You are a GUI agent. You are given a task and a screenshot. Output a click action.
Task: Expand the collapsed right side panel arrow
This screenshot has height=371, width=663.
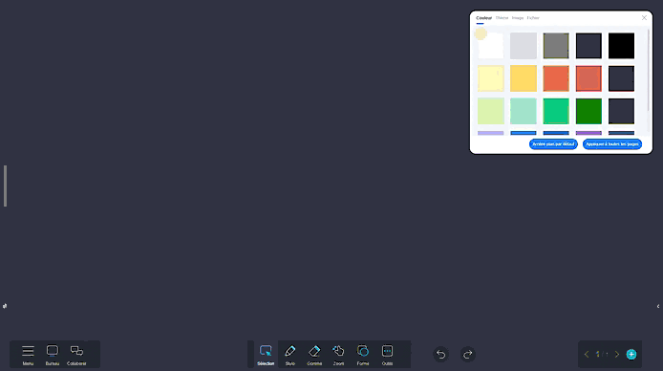(658, 306)
